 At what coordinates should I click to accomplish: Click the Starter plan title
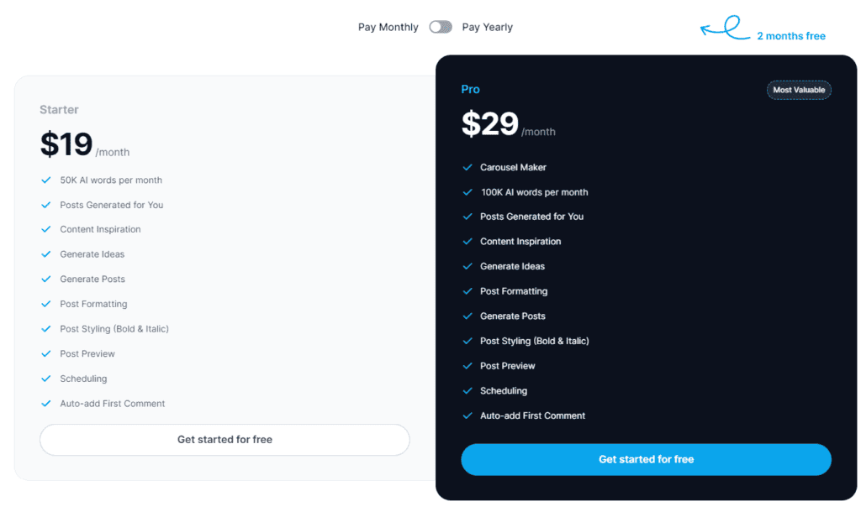59,109
